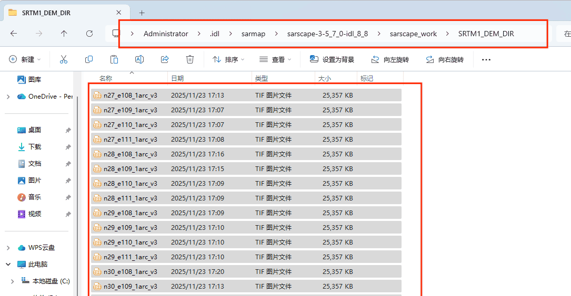The width and height of the screenshot is (571, 296).
Task: Select file n27_e108_1arc_v3
Action: click(x=246, y=95)
